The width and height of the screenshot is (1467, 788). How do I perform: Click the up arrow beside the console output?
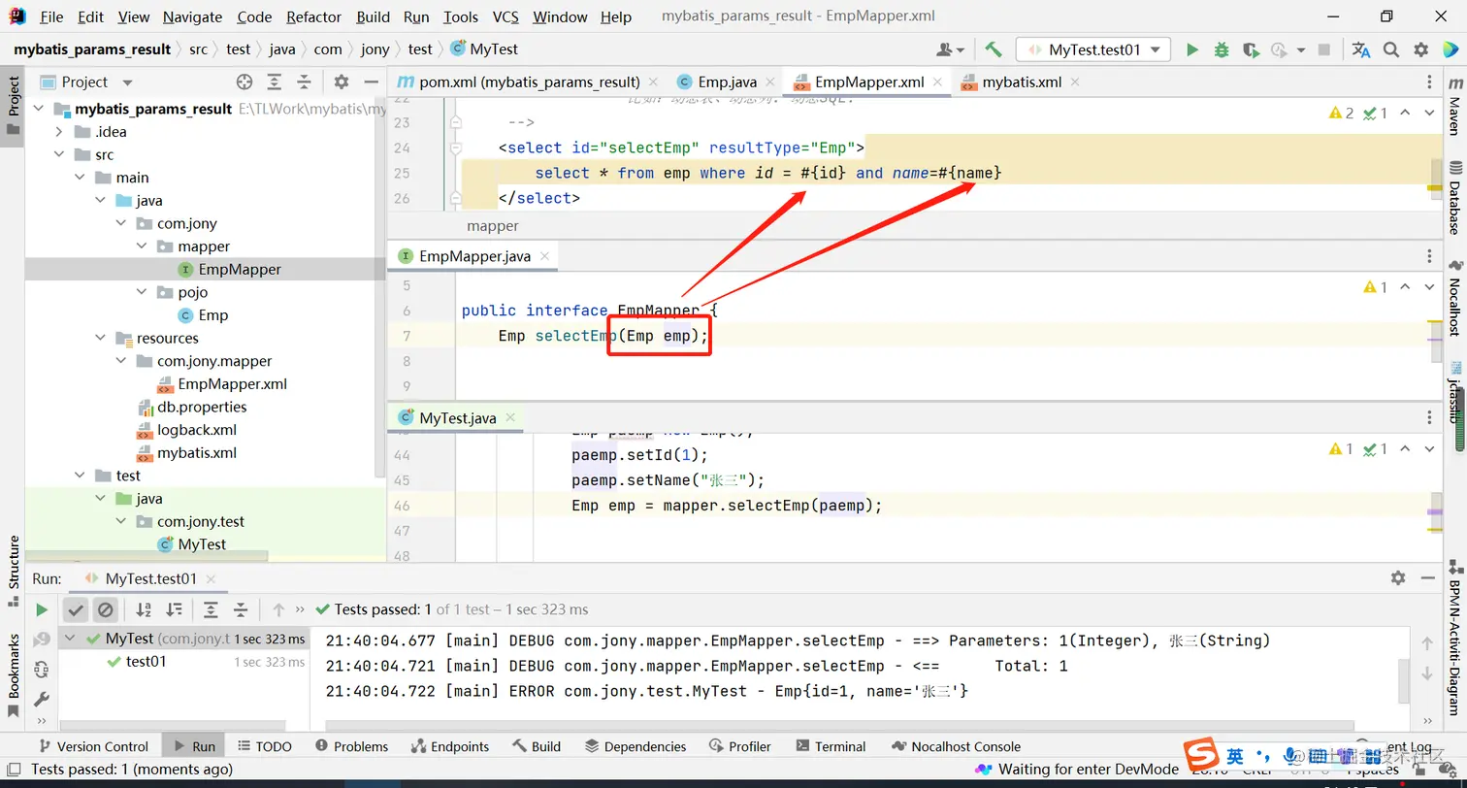click(1427, 643)
